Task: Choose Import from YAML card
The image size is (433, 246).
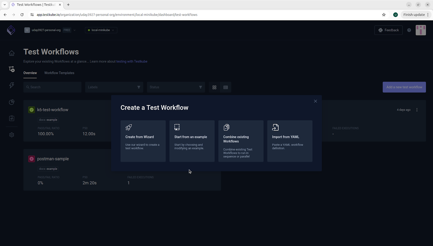Action: tap(290, 141)
